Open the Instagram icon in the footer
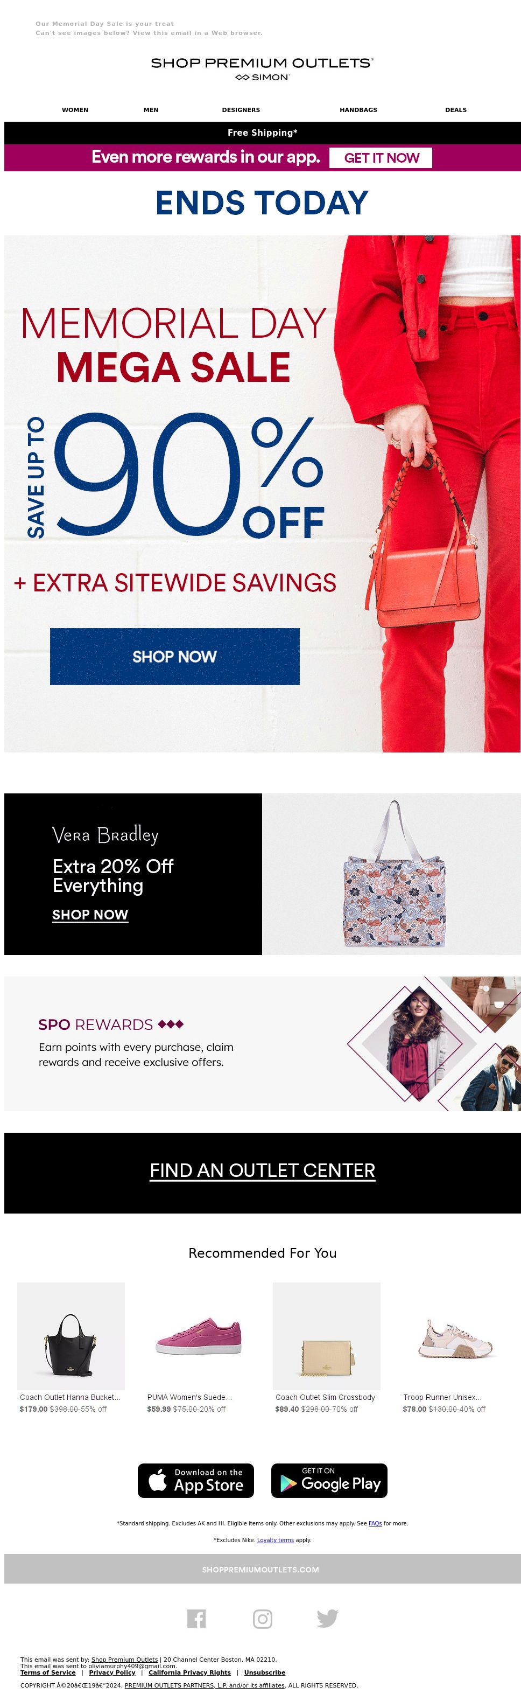This screenshot has width=521, height=1694. pos(262,1618)
